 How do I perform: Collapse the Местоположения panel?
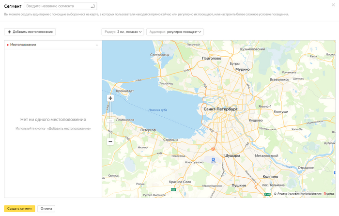pyautogui.click(x=97, y=45)
